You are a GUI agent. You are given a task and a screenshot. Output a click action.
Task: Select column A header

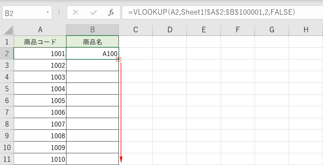(40, 30)
